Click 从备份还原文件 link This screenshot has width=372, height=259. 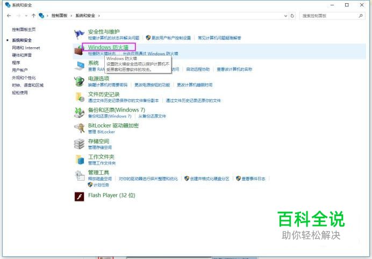coord(152,116)
